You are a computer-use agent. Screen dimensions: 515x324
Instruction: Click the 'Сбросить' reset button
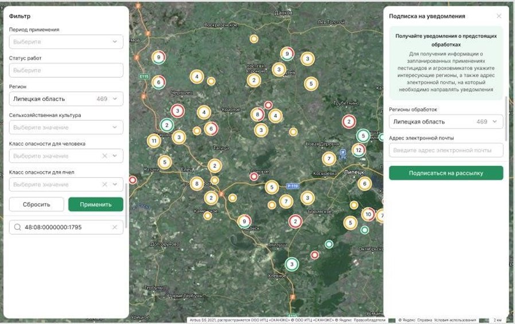click(36, 204)
